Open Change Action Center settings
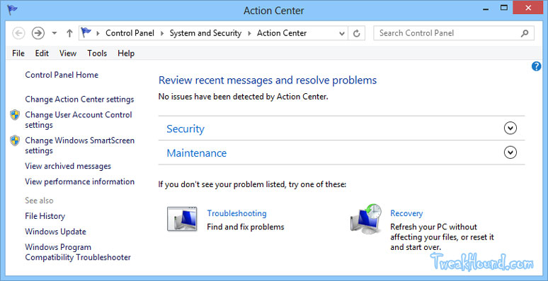The height and width of the screenshot is (281, 548). pyautogui.click(x=79, y=100)
